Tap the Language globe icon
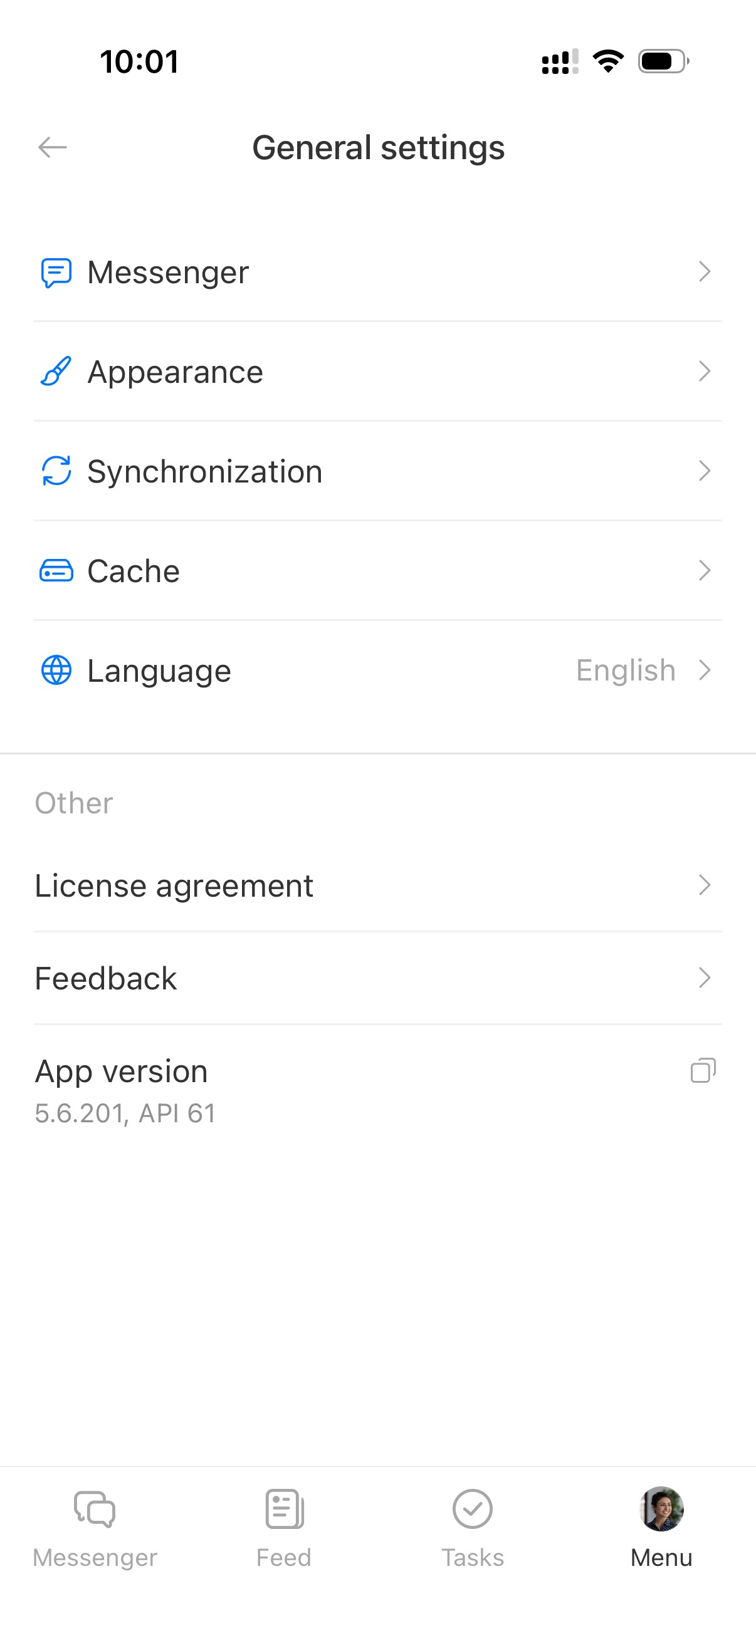 point(56,670)
